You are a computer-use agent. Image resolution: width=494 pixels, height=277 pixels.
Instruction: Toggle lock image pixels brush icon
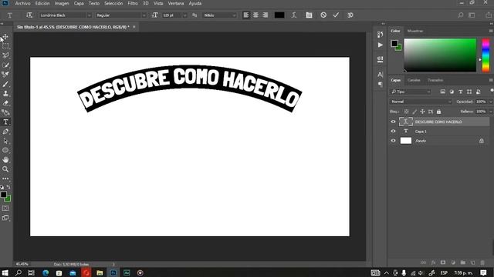coord(414,112)
